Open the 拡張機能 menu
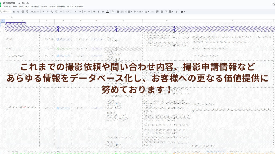 [61, 6]
